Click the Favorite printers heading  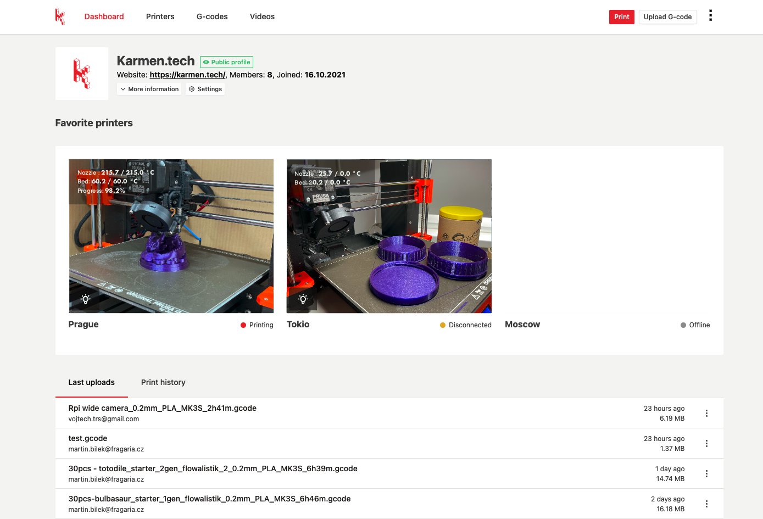[x=94, y=123]
